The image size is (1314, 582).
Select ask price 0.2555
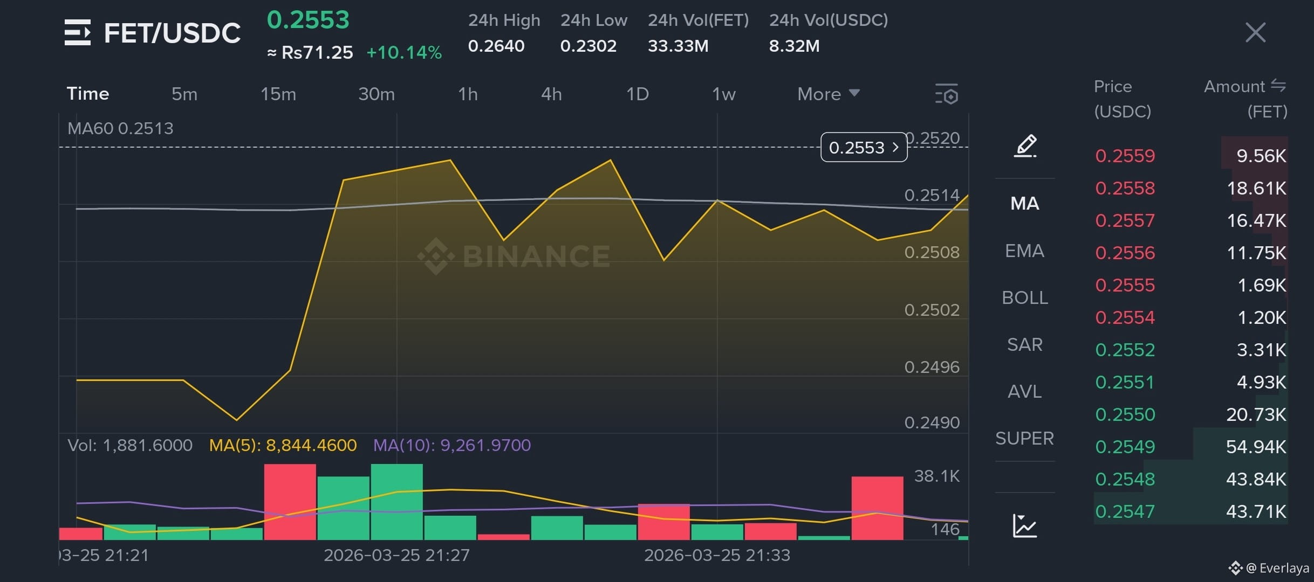click(x=1125, y=285)
